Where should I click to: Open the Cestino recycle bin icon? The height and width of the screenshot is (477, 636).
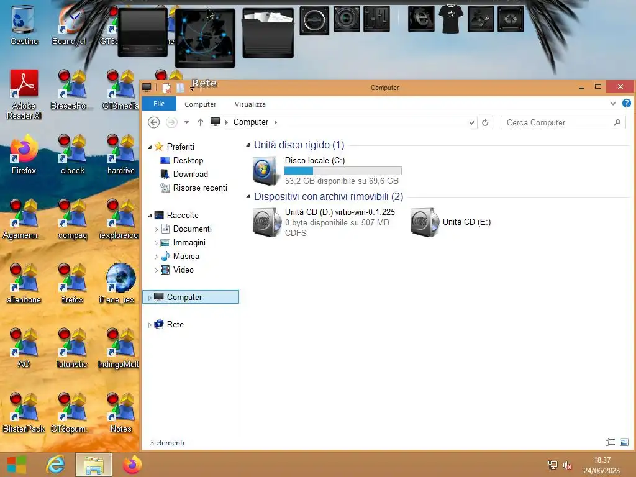[24, 25]
